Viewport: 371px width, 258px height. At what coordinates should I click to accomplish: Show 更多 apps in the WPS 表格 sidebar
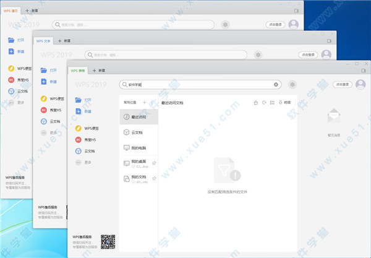tap(83, 162)
